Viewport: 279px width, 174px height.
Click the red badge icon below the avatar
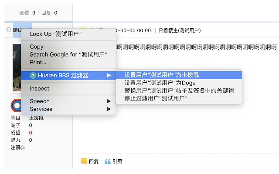[16, 106]
